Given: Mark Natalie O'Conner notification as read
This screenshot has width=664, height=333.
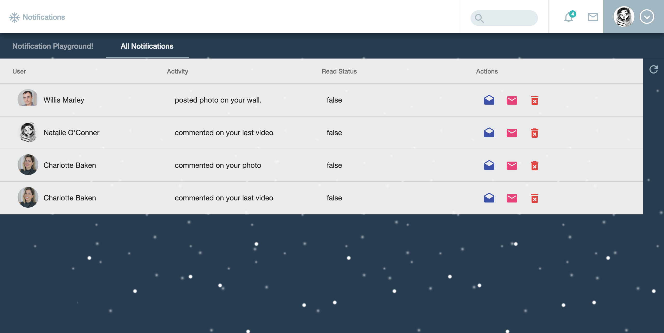Looking at the screenshot, I should 489,133.
